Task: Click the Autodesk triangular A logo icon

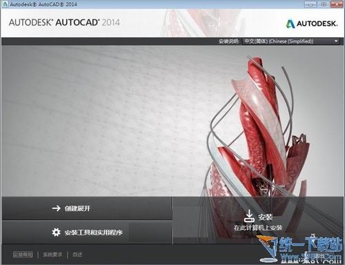Action: (290, 23)
